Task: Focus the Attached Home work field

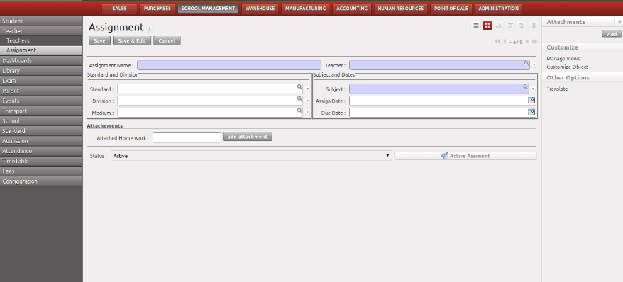Action: [x=187, y=137]
